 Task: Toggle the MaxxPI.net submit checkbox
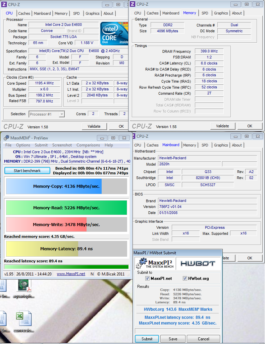tap(147, 278)
